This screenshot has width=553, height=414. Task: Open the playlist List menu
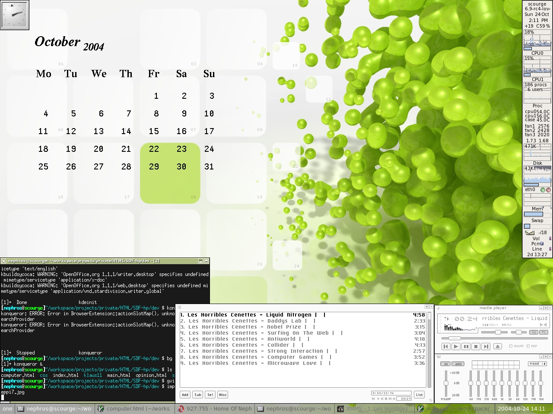[x=419, y=395]
